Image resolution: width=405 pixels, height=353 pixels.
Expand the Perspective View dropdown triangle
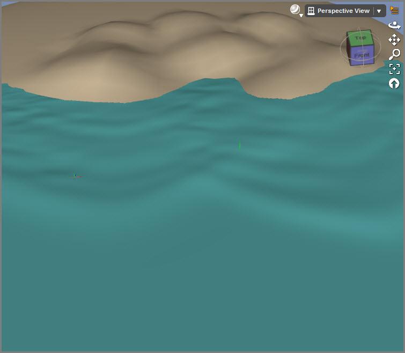(379, 11)
